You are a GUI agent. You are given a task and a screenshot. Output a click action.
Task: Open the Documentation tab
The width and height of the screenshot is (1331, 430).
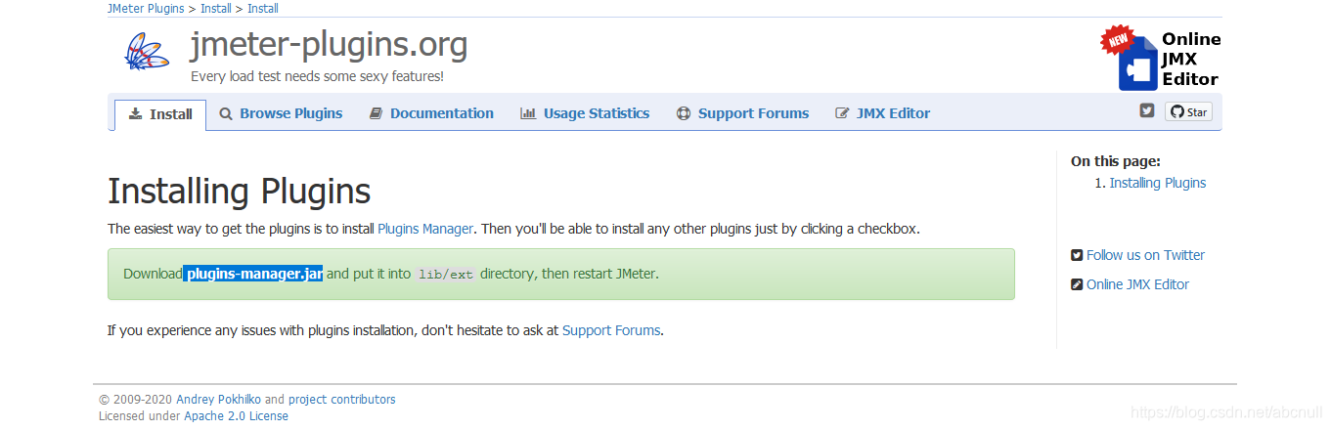click(x=431, y=113)
